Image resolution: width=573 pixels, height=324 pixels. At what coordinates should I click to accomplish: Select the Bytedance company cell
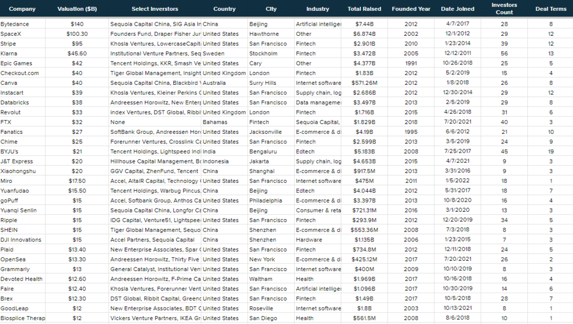click(x=23, y=24)
